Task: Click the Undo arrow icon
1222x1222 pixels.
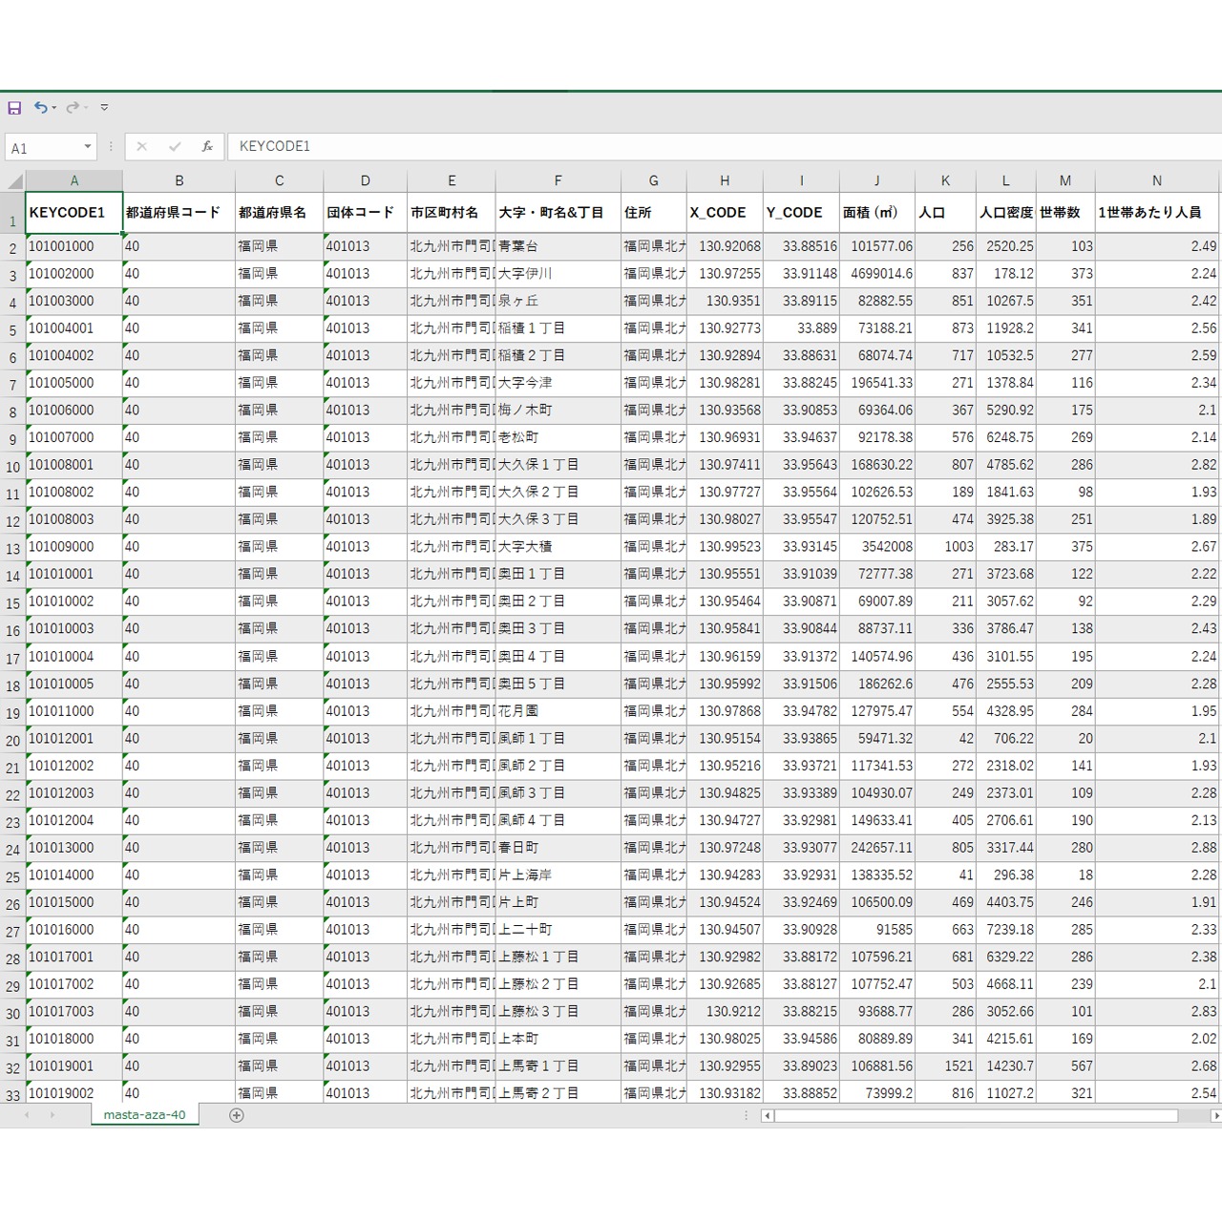Action: [x=40, y=108]
